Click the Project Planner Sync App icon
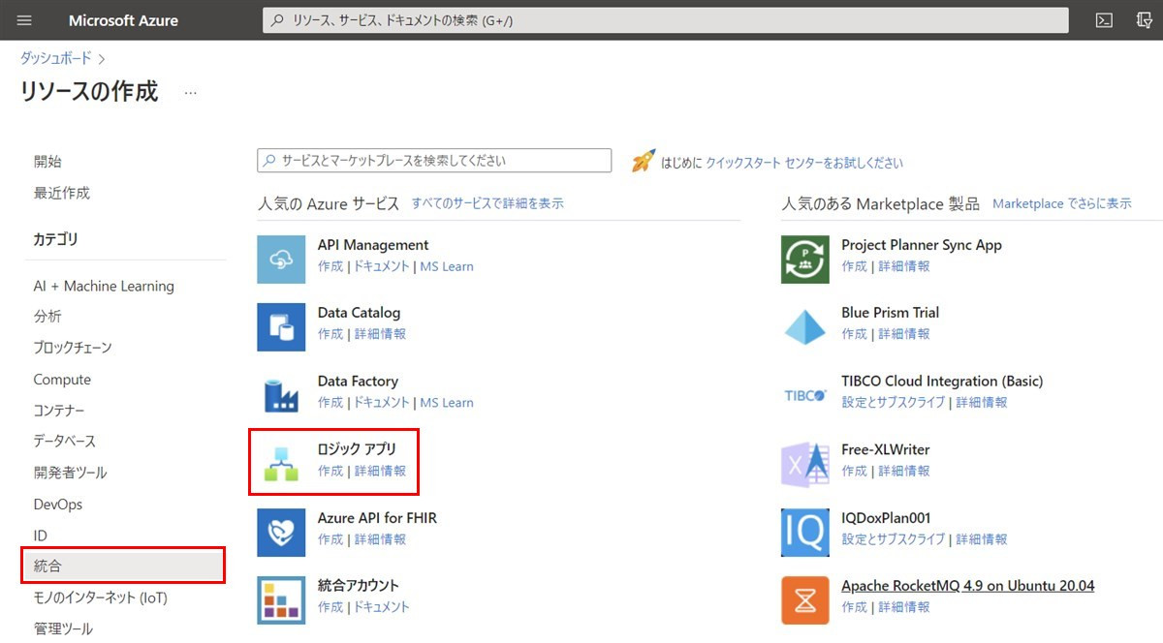 805,260
